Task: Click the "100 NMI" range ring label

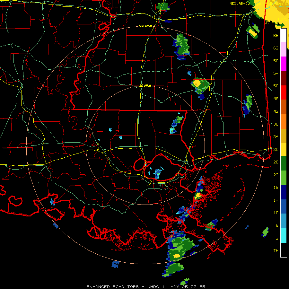Action: click(145, 26)
